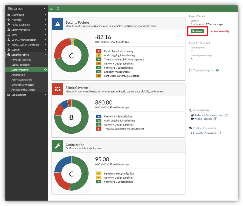Click Security Posture donut chart grade C

[x=71, y=55]
